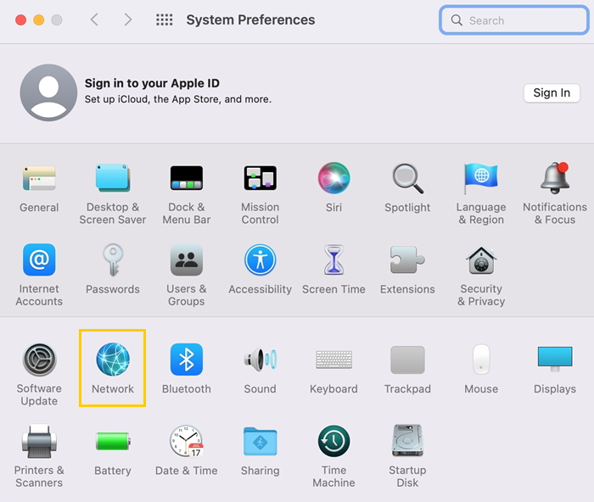Open the Siri preferences icon
The image size is (594, 502).
click(x=333, y=179)
